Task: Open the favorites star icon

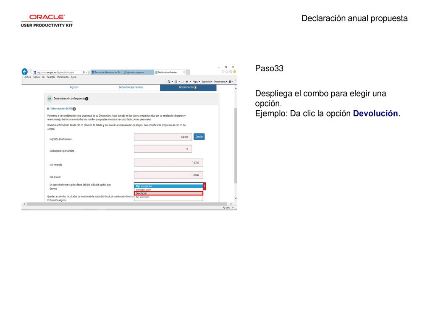Action: [227, 72]
